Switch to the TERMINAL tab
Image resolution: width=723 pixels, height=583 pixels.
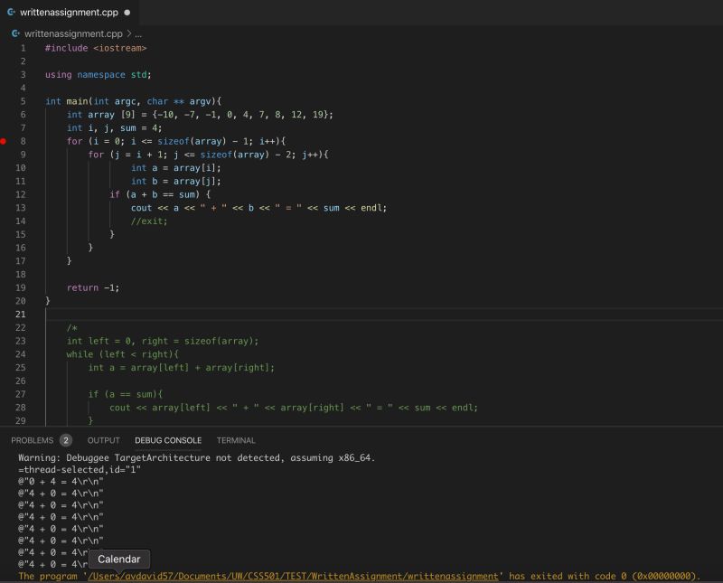[234, 440]
